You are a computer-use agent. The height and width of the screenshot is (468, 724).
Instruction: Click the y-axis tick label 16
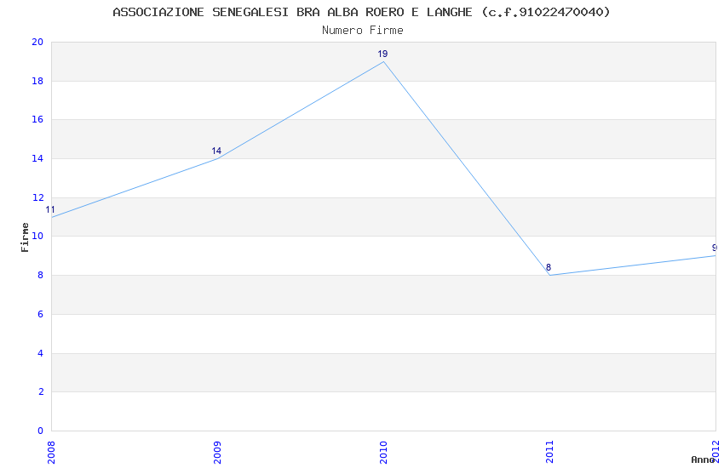(37, 119)
